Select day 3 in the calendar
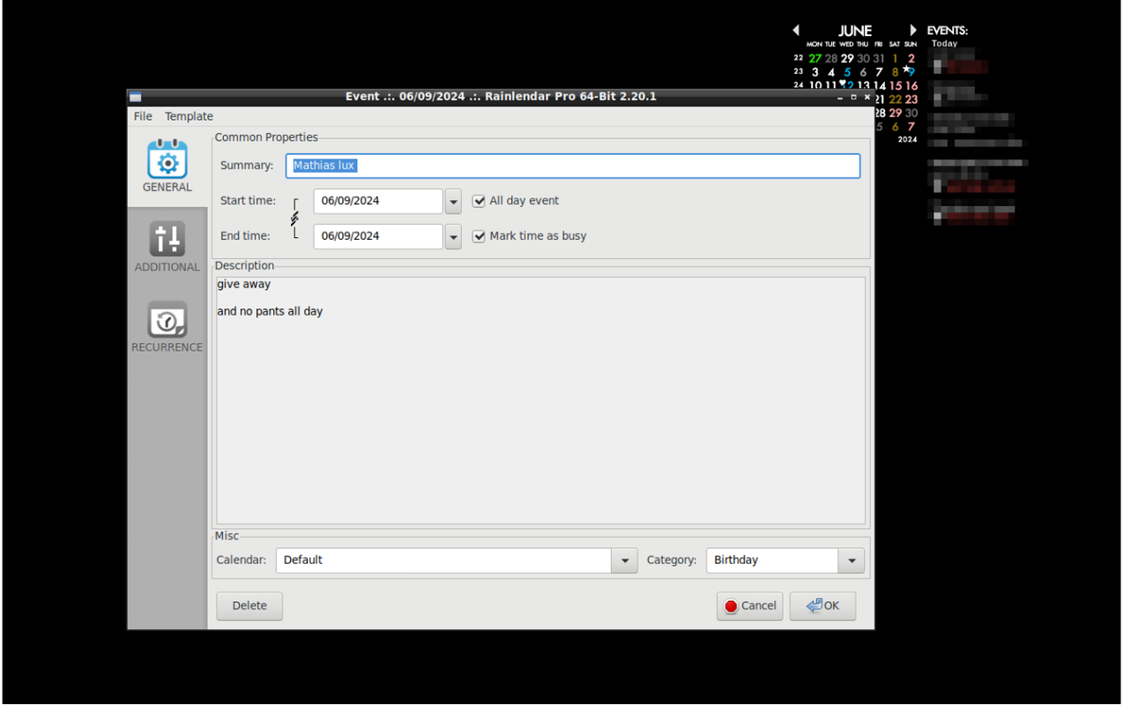Image resolution: width=1123 pixels, height=705 pixels. (x=815, y=72)
